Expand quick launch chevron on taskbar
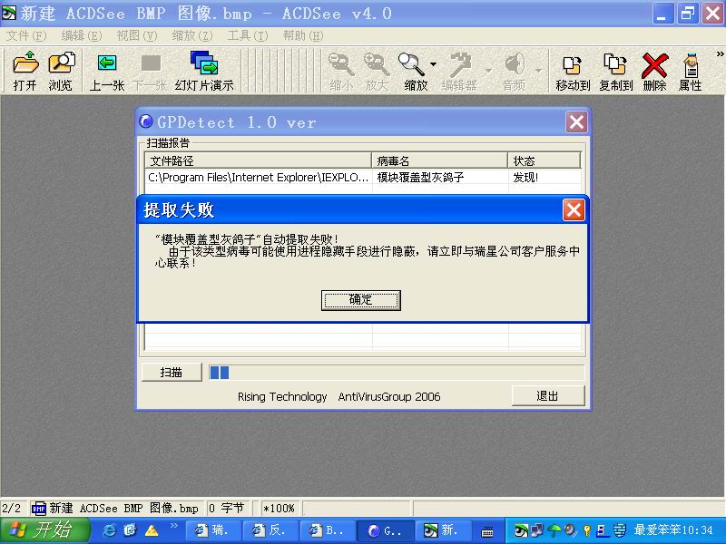 tap(173, 526)
